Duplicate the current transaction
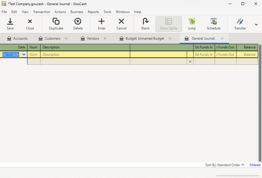 (x=56, y=24)
